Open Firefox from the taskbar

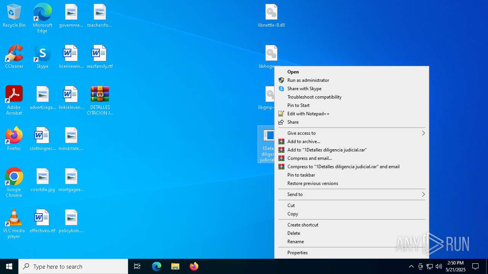click(194, 266)
